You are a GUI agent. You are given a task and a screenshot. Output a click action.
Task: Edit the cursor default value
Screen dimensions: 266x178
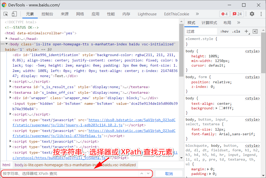[216, 66]
